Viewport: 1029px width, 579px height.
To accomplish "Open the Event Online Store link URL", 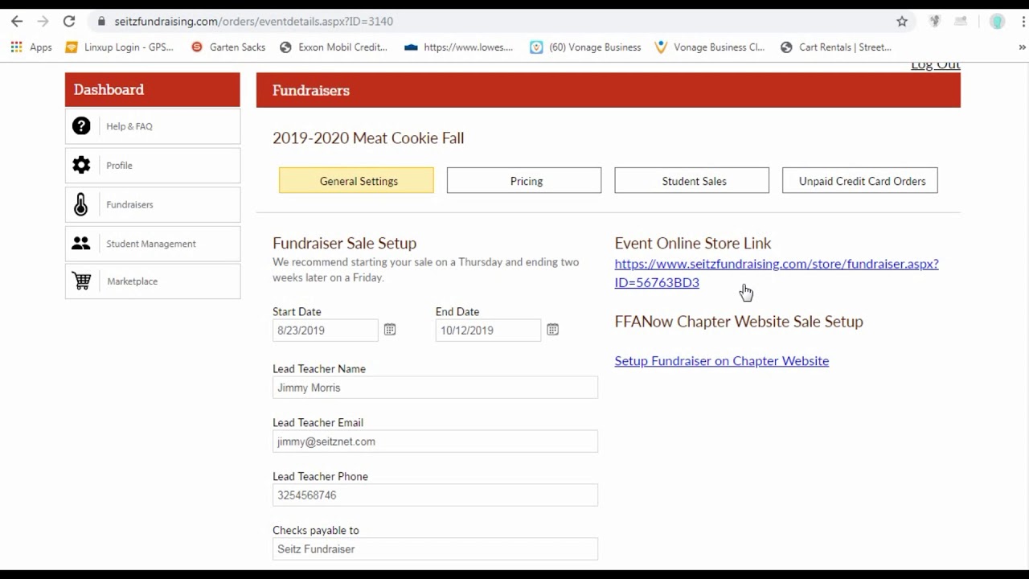I will tap(777, 273).
